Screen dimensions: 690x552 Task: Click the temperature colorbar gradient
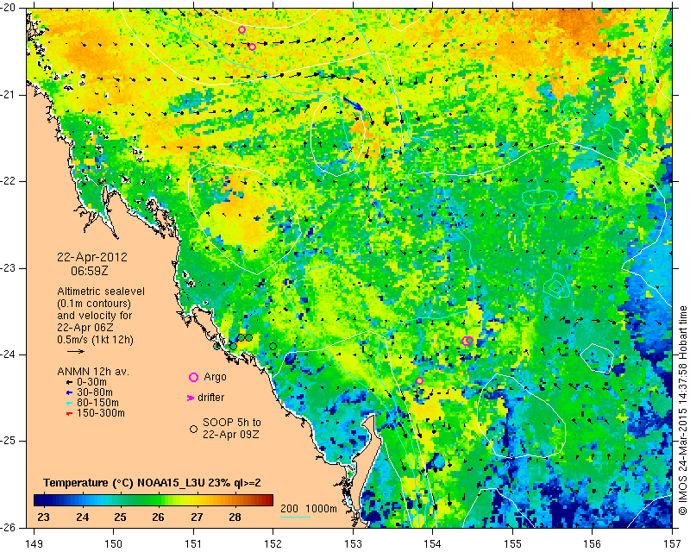(x=154, y=500)
